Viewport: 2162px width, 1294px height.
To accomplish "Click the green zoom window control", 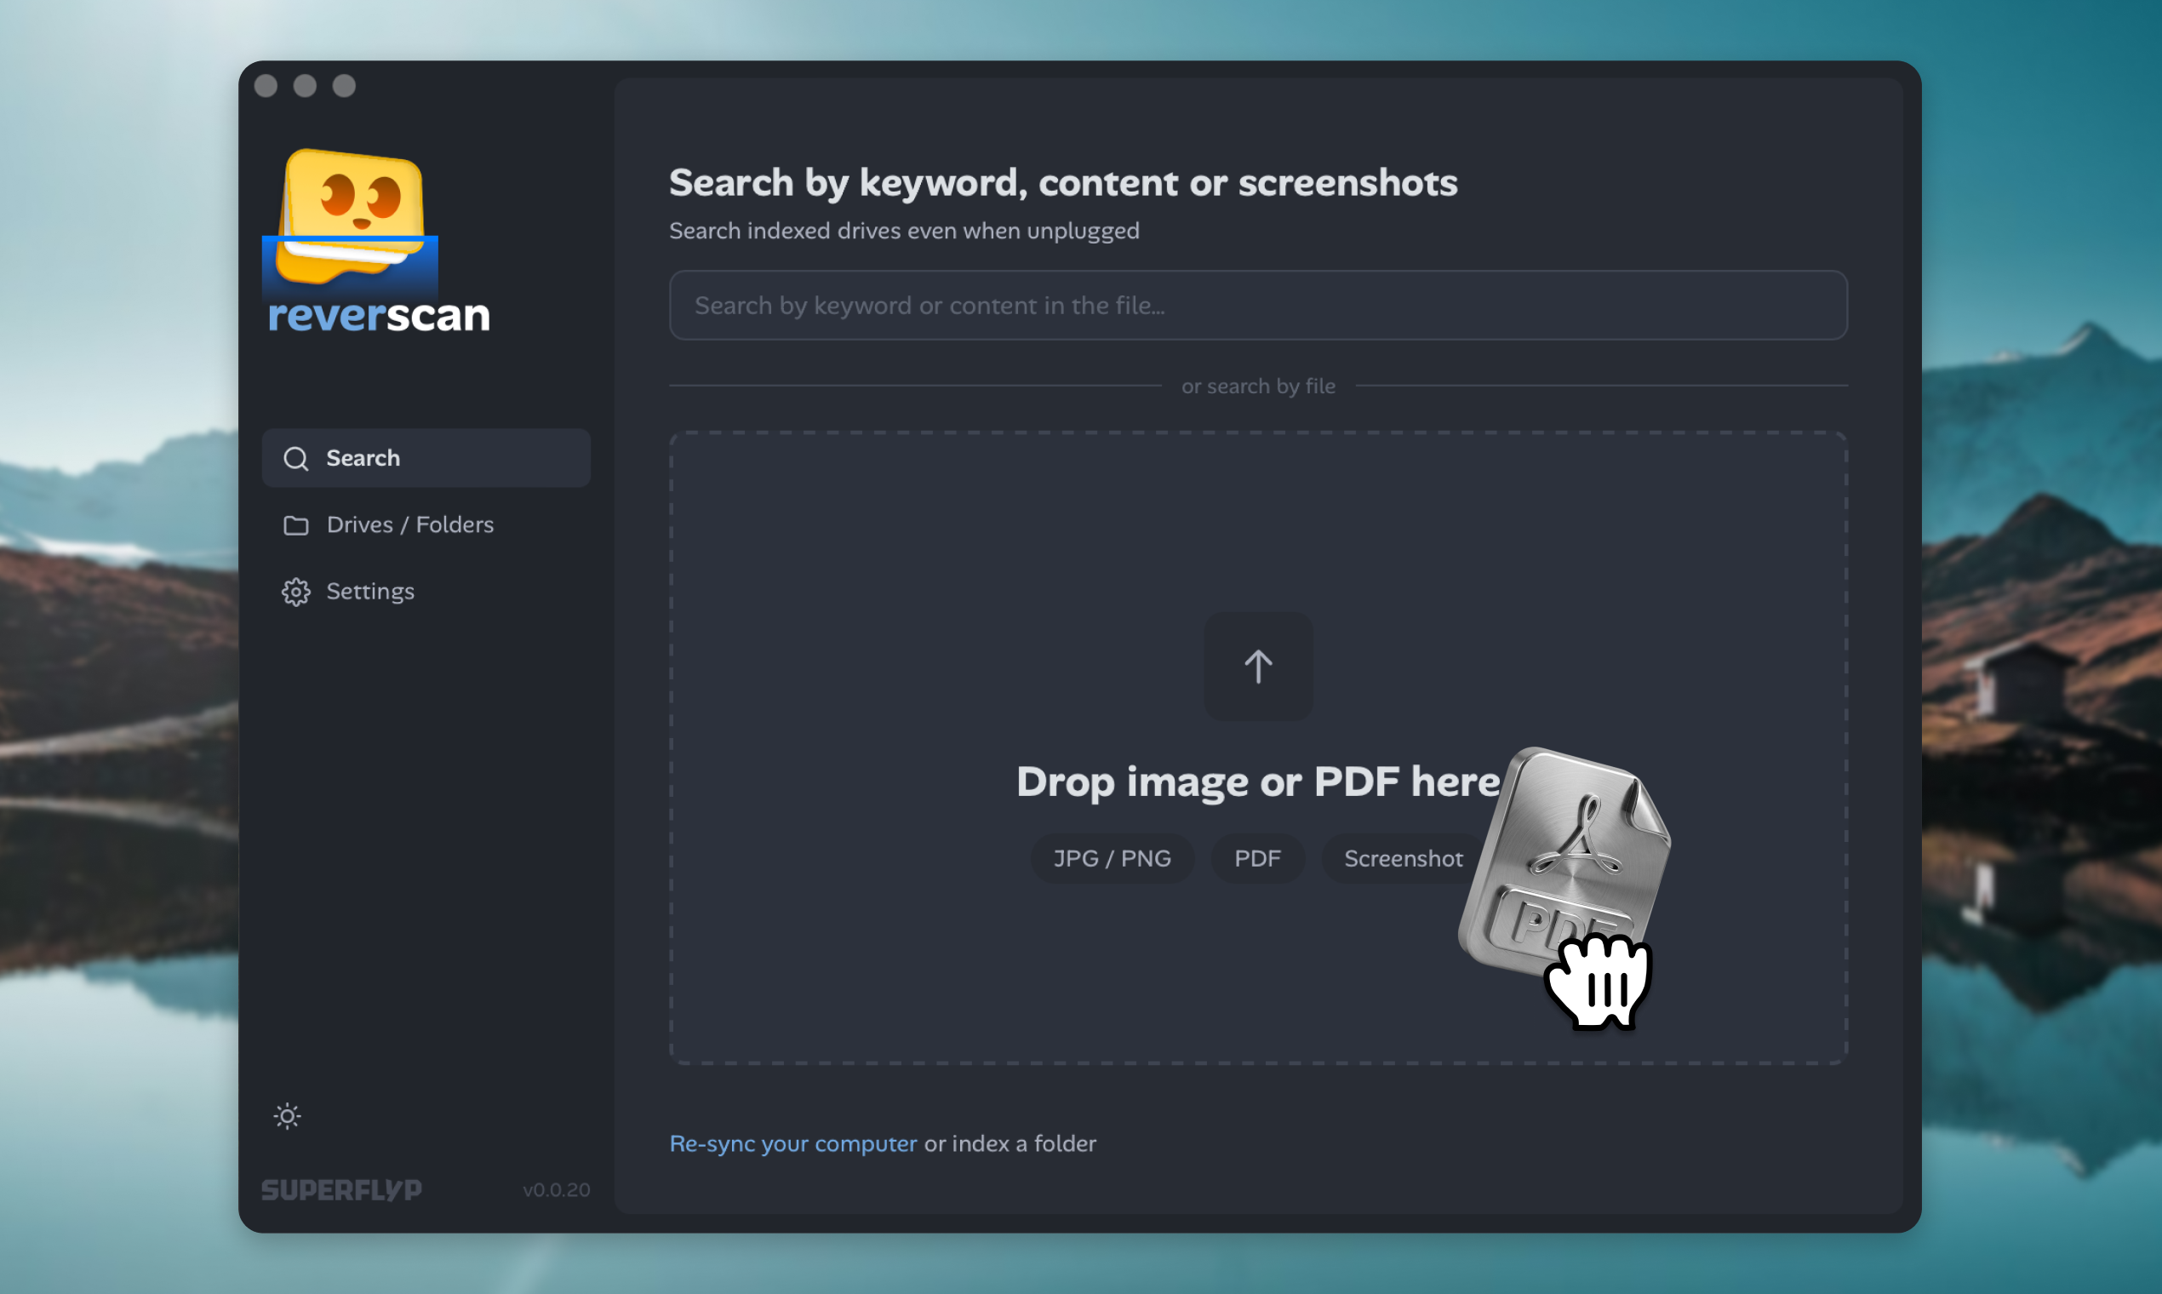I will coord(345,85).
